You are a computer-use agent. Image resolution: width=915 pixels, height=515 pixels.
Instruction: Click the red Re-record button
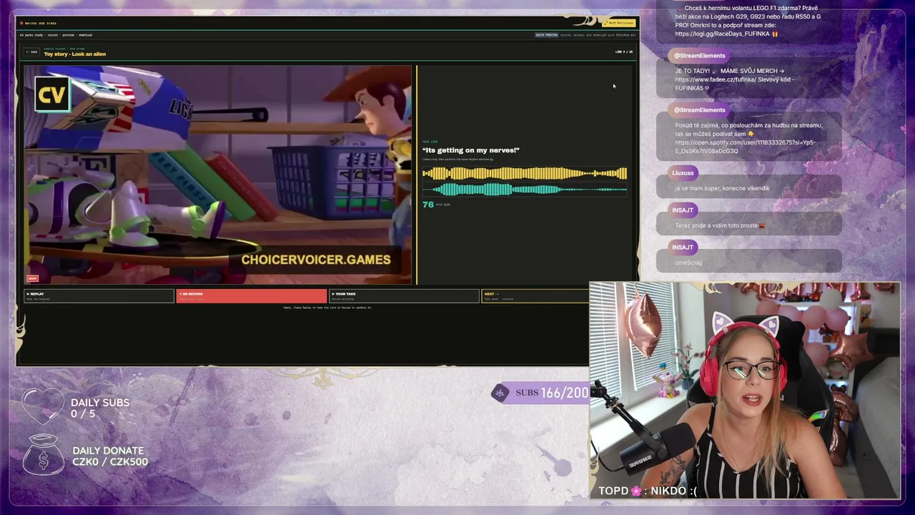click(251, 295)
